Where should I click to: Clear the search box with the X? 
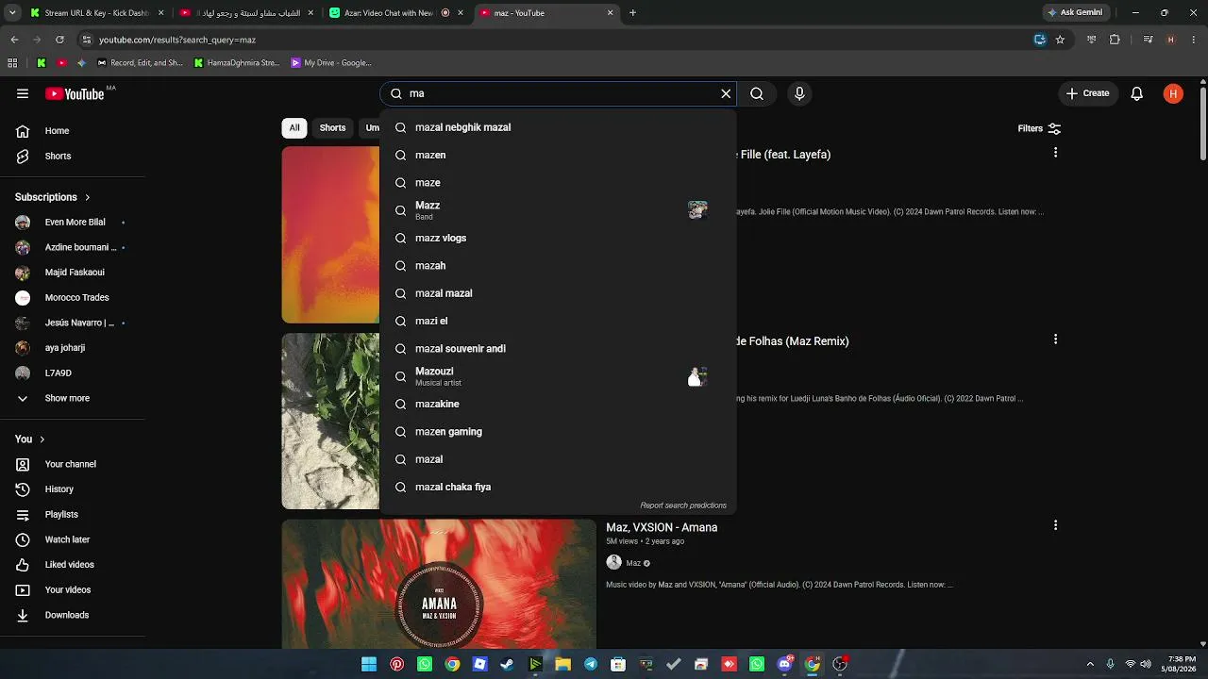click(726, 93)
